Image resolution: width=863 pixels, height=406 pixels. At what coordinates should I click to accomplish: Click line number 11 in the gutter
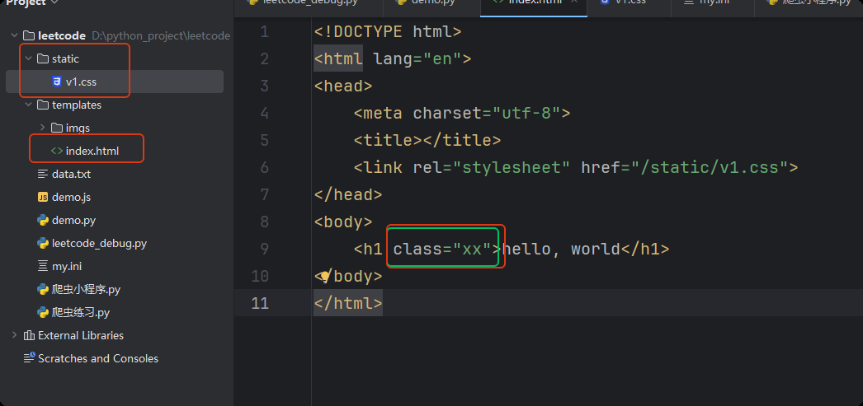(260, 303)
